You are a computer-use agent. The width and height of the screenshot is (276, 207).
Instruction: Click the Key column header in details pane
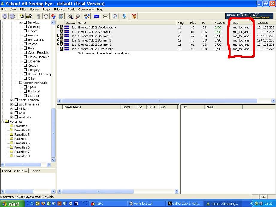click(192, 107)
